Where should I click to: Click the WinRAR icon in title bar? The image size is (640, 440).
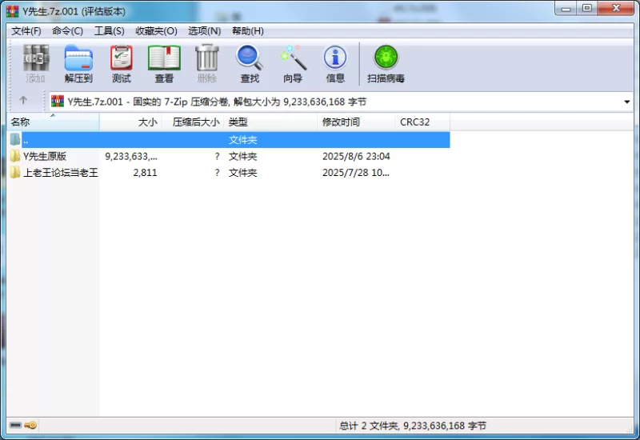point(13,11)
